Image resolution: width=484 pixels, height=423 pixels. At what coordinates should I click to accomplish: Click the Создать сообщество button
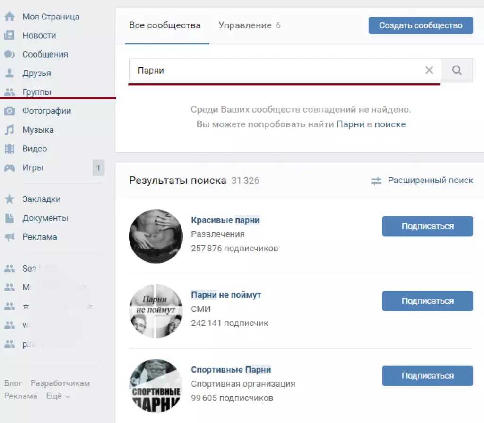[x=421, y=25]
